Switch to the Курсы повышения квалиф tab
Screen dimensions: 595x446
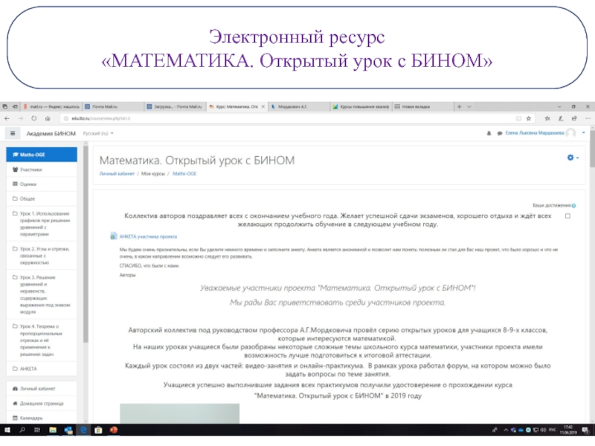coord(361,107)
